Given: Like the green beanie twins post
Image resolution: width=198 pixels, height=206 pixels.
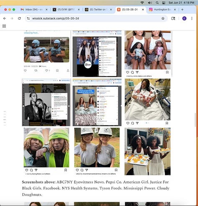Looking at the screenshot, I should [27, 170].
